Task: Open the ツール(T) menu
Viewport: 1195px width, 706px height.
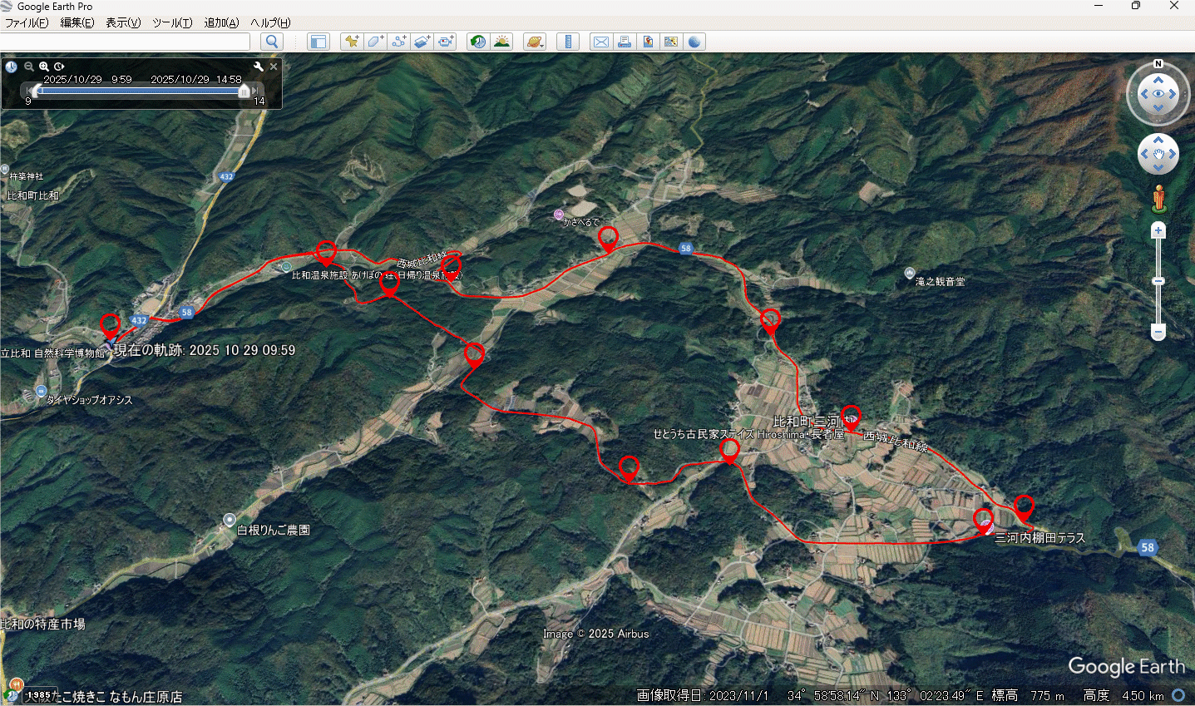Action: (x=172, y=22)
